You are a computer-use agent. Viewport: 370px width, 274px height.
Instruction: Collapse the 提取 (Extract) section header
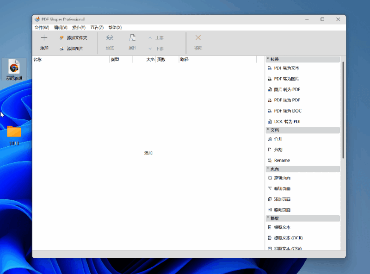303,218
